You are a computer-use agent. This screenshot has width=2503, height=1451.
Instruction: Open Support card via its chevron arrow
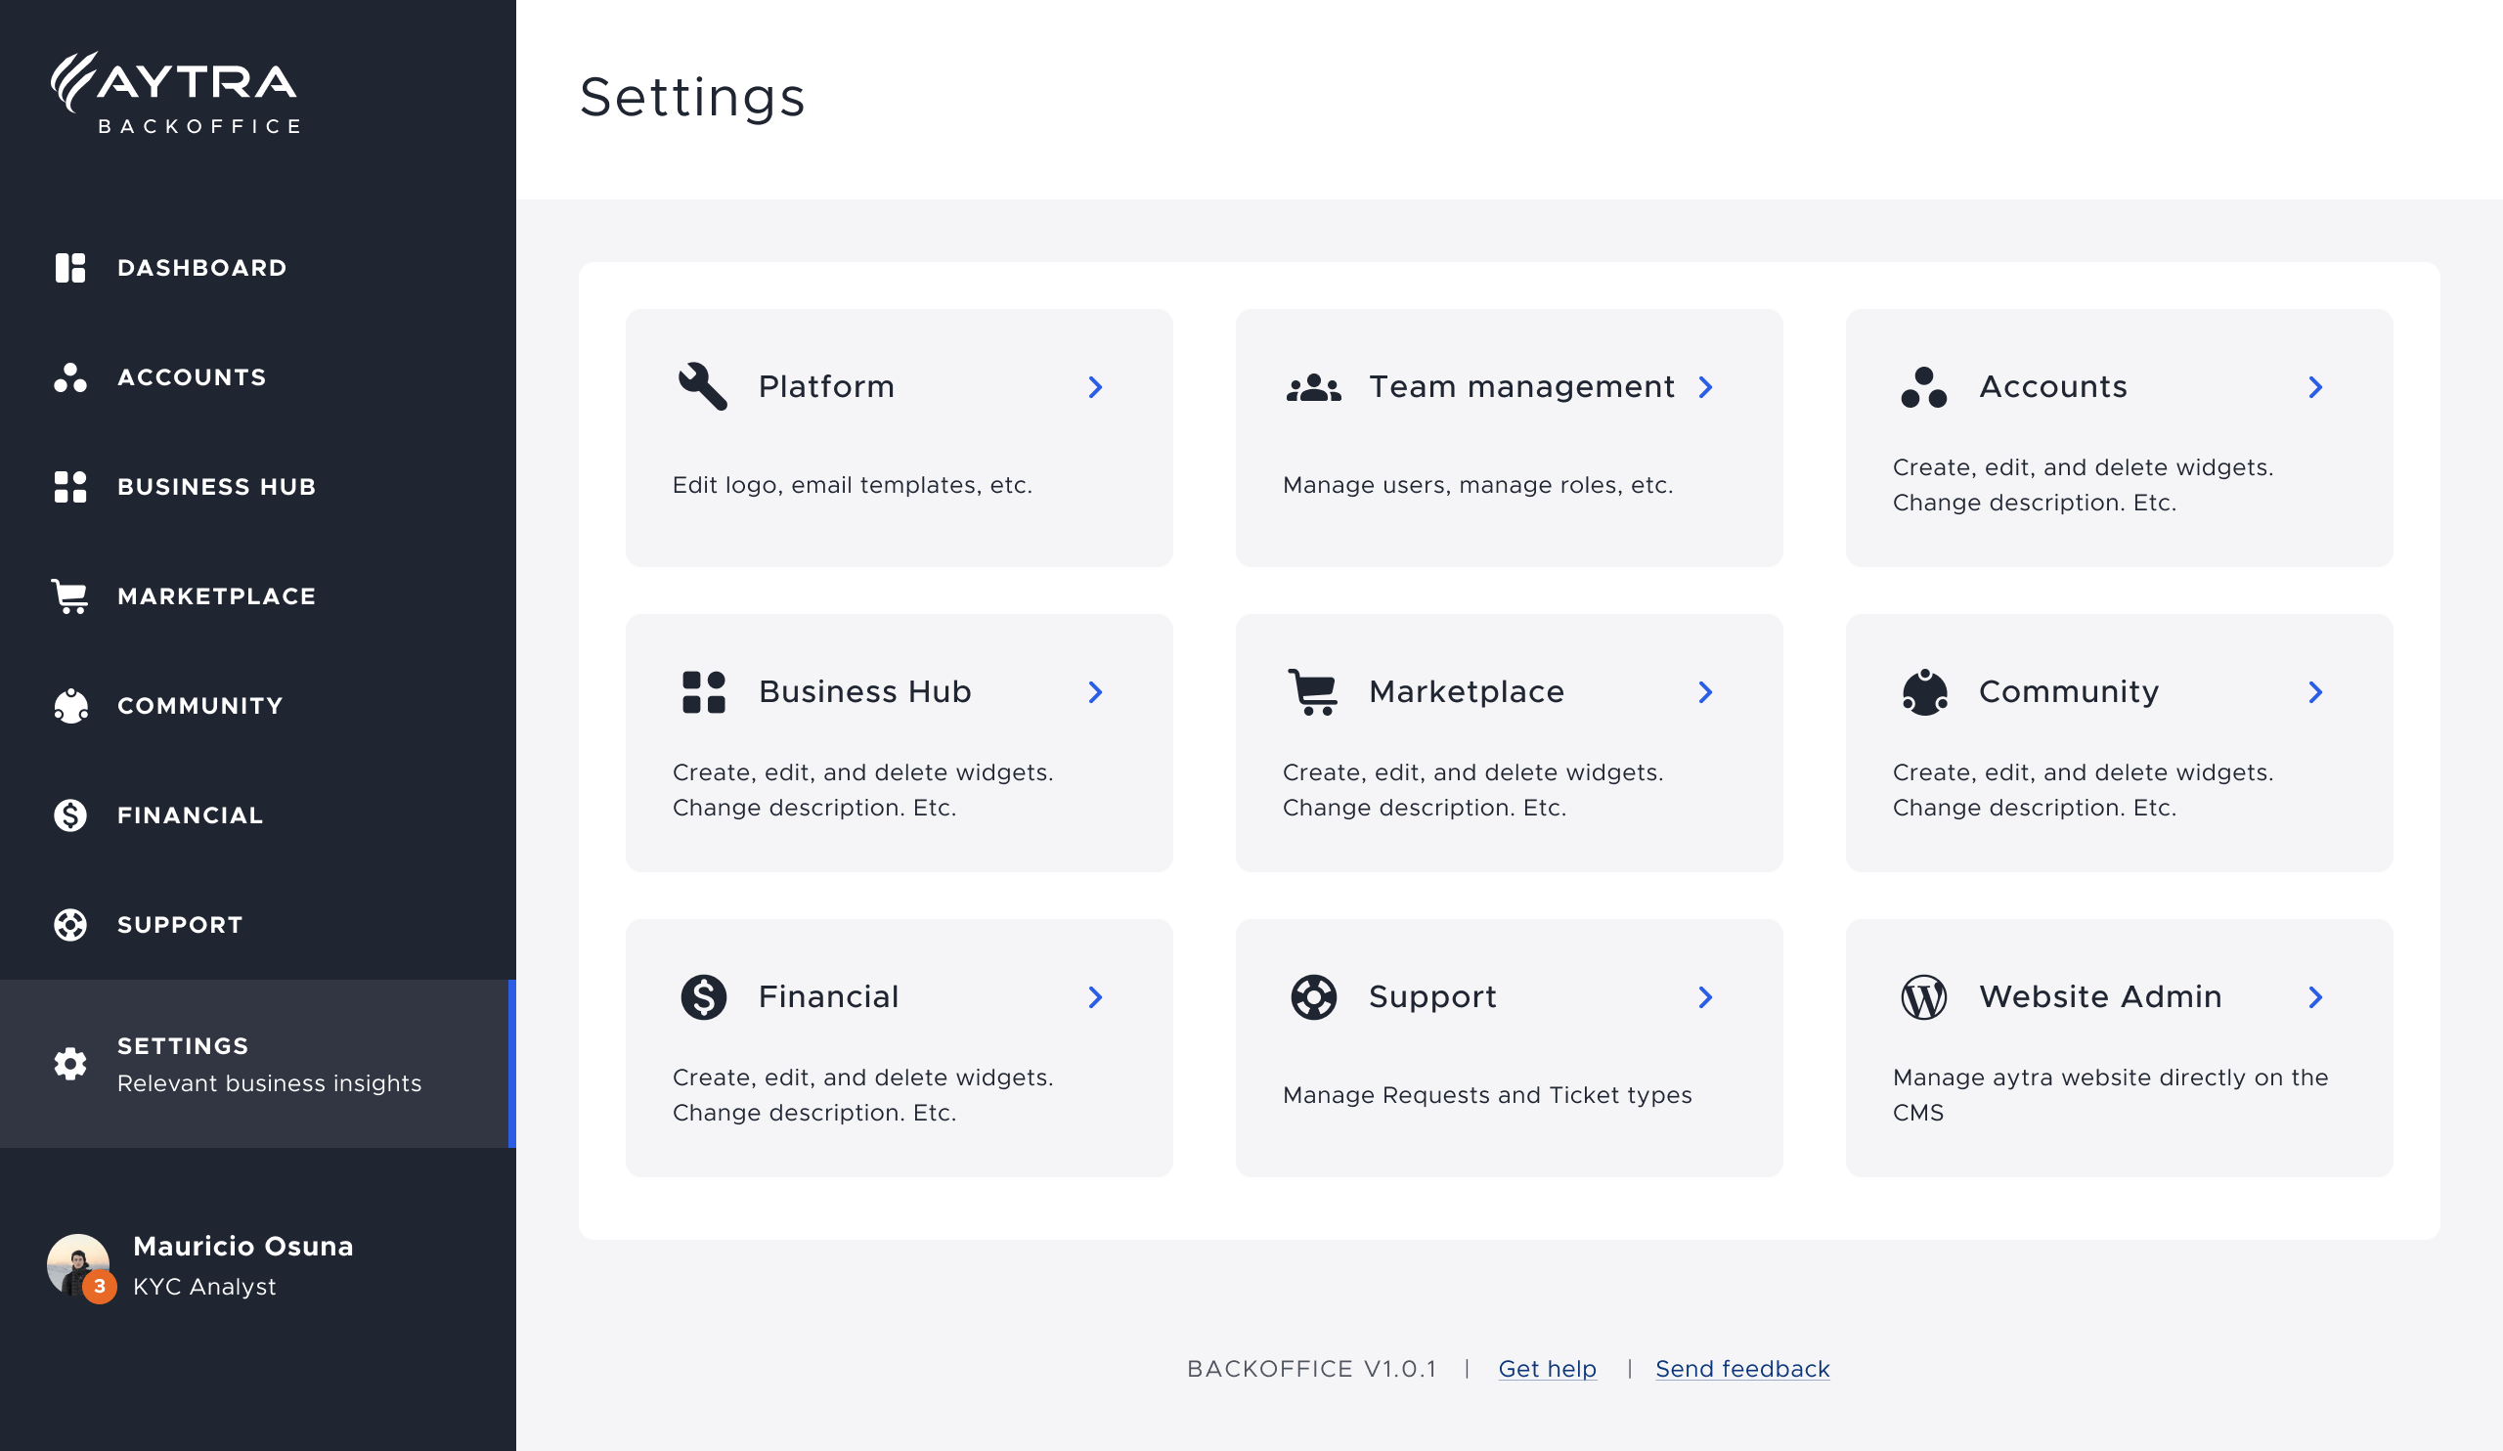(x=1705, y=997)
